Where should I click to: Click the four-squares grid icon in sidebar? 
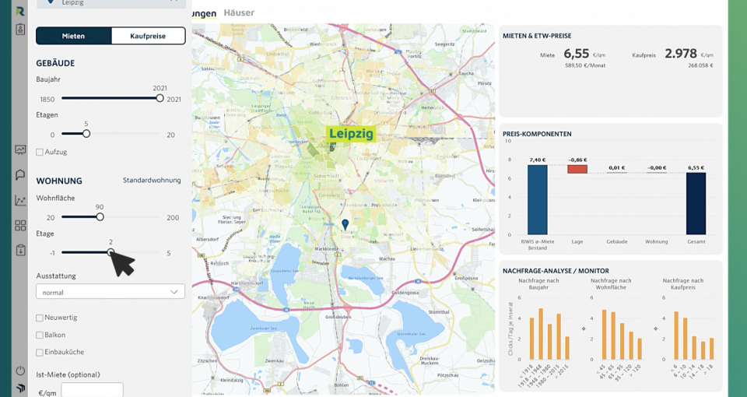[20, 226]
